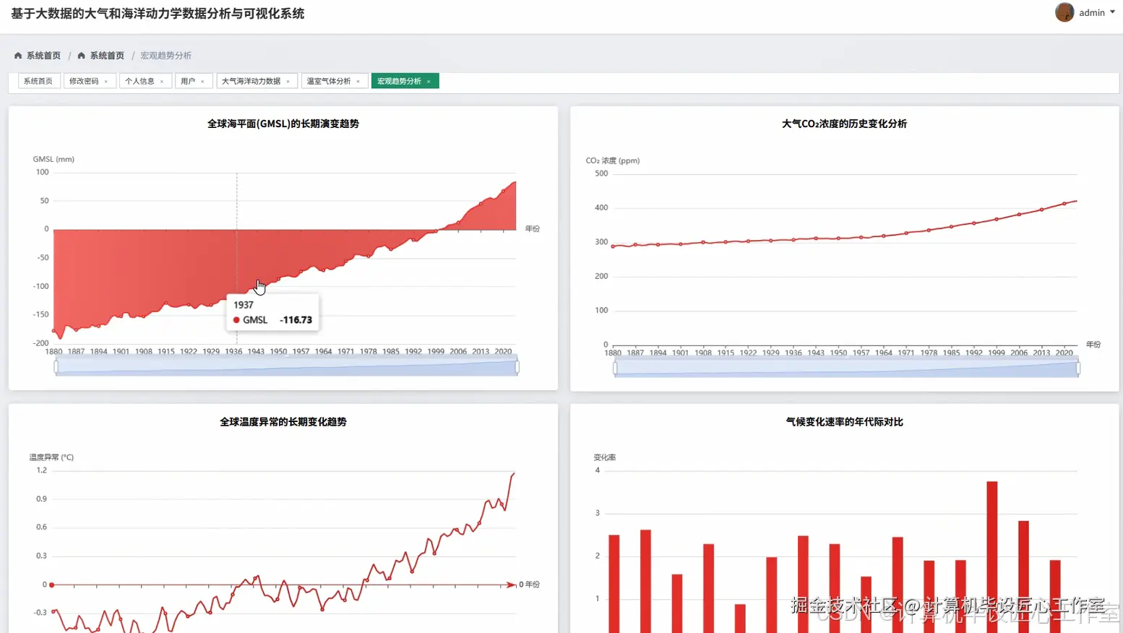Close the 个人信息 tab

[x=162, y=82]
